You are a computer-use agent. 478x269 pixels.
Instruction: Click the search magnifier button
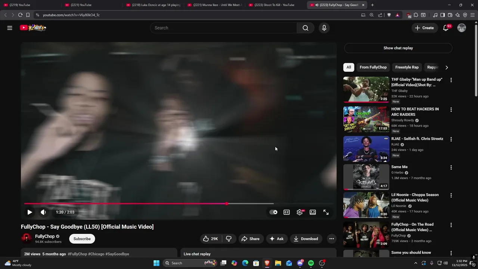tap(305, 28)
